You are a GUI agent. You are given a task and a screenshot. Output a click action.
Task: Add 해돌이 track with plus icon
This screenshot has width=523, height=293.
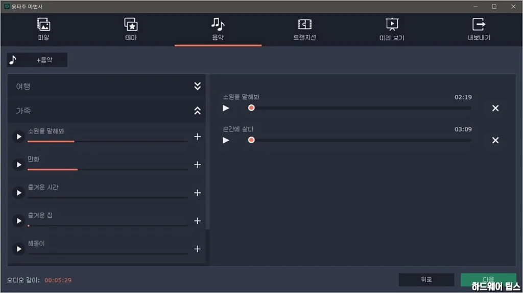[198, 249]
